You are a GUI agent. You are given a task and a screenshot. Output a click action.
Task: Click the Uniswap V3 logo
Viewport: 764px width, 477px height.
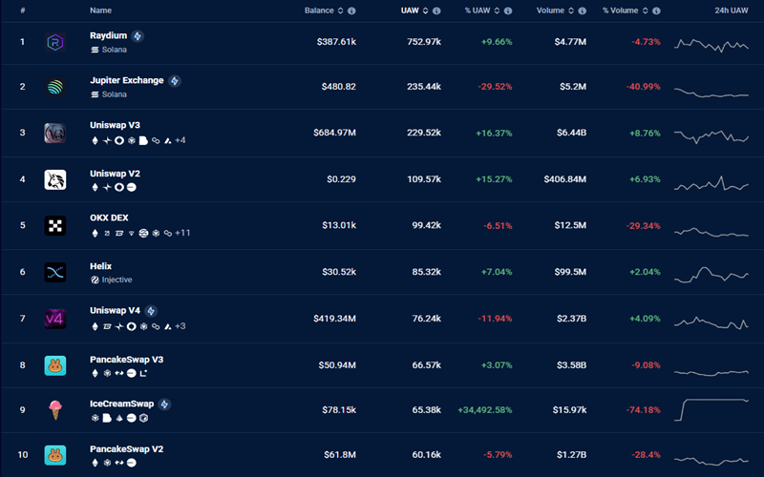click(x=55, y=133)
